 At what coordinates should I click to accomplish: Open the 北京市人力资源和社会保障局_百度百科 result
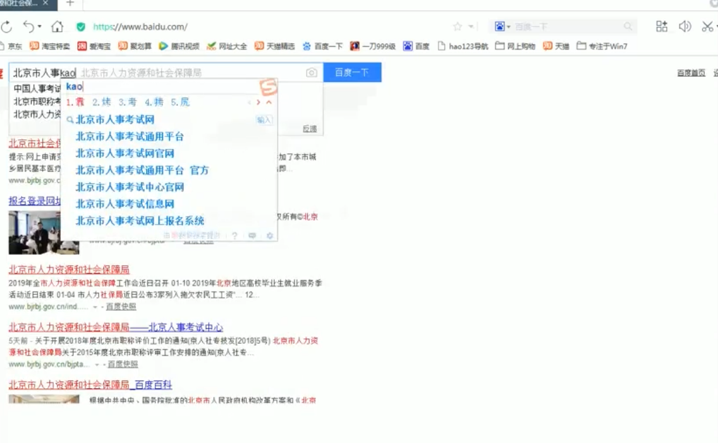[x=90, y=385]
